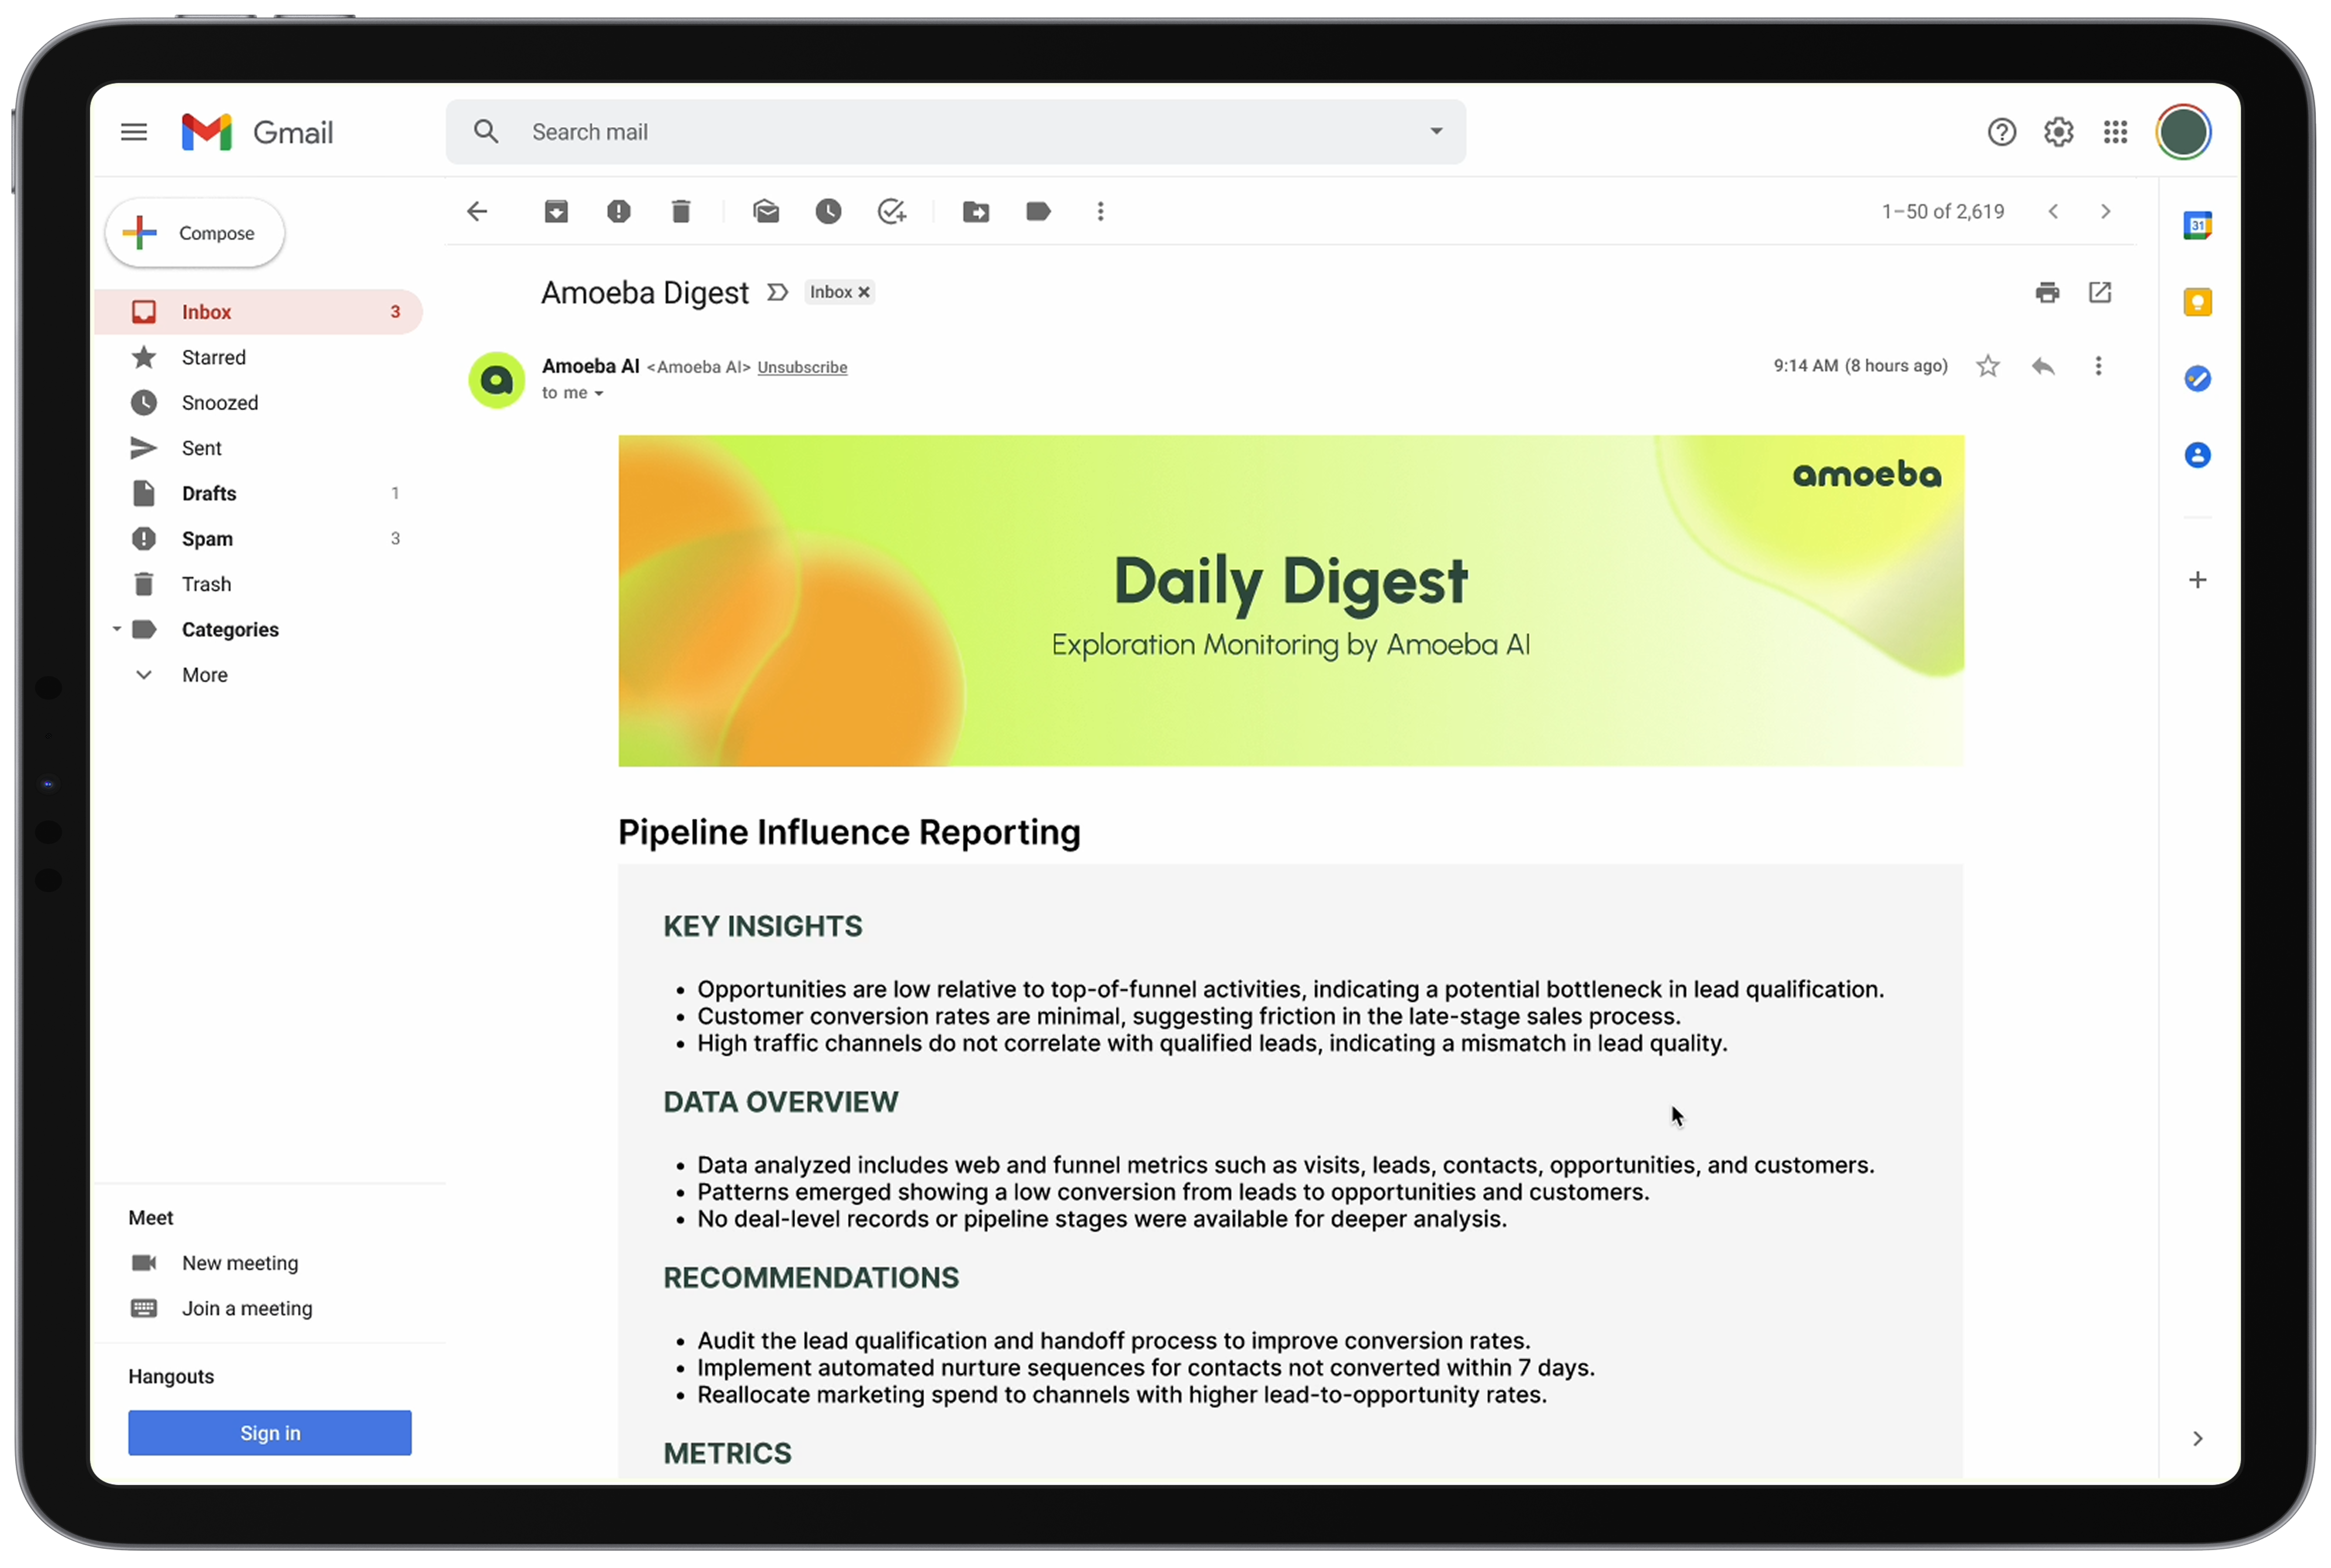Open Contacts side panel
Screen dimensions: 2331x1568
2197,455
